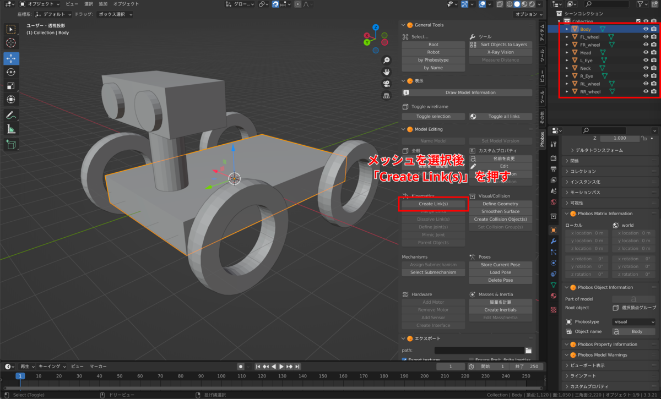Select the Transform tool
Screen dimensions: 661x399
(x=11, y=100)
